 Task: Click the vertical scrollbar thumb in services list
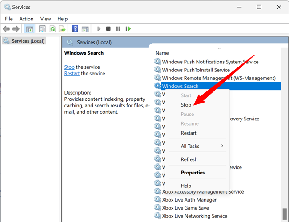[x=285, y=214]
